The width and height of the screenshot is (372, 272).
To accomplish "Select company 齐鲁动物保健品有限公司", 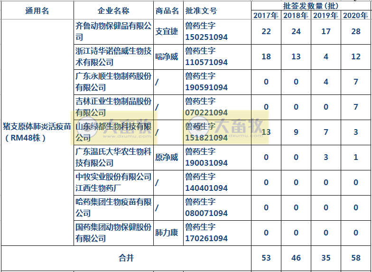I will point(114,31).
